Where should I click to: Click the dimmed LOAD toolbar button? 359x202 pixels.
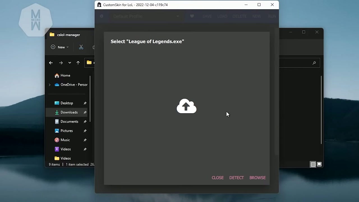click(222, 16)
